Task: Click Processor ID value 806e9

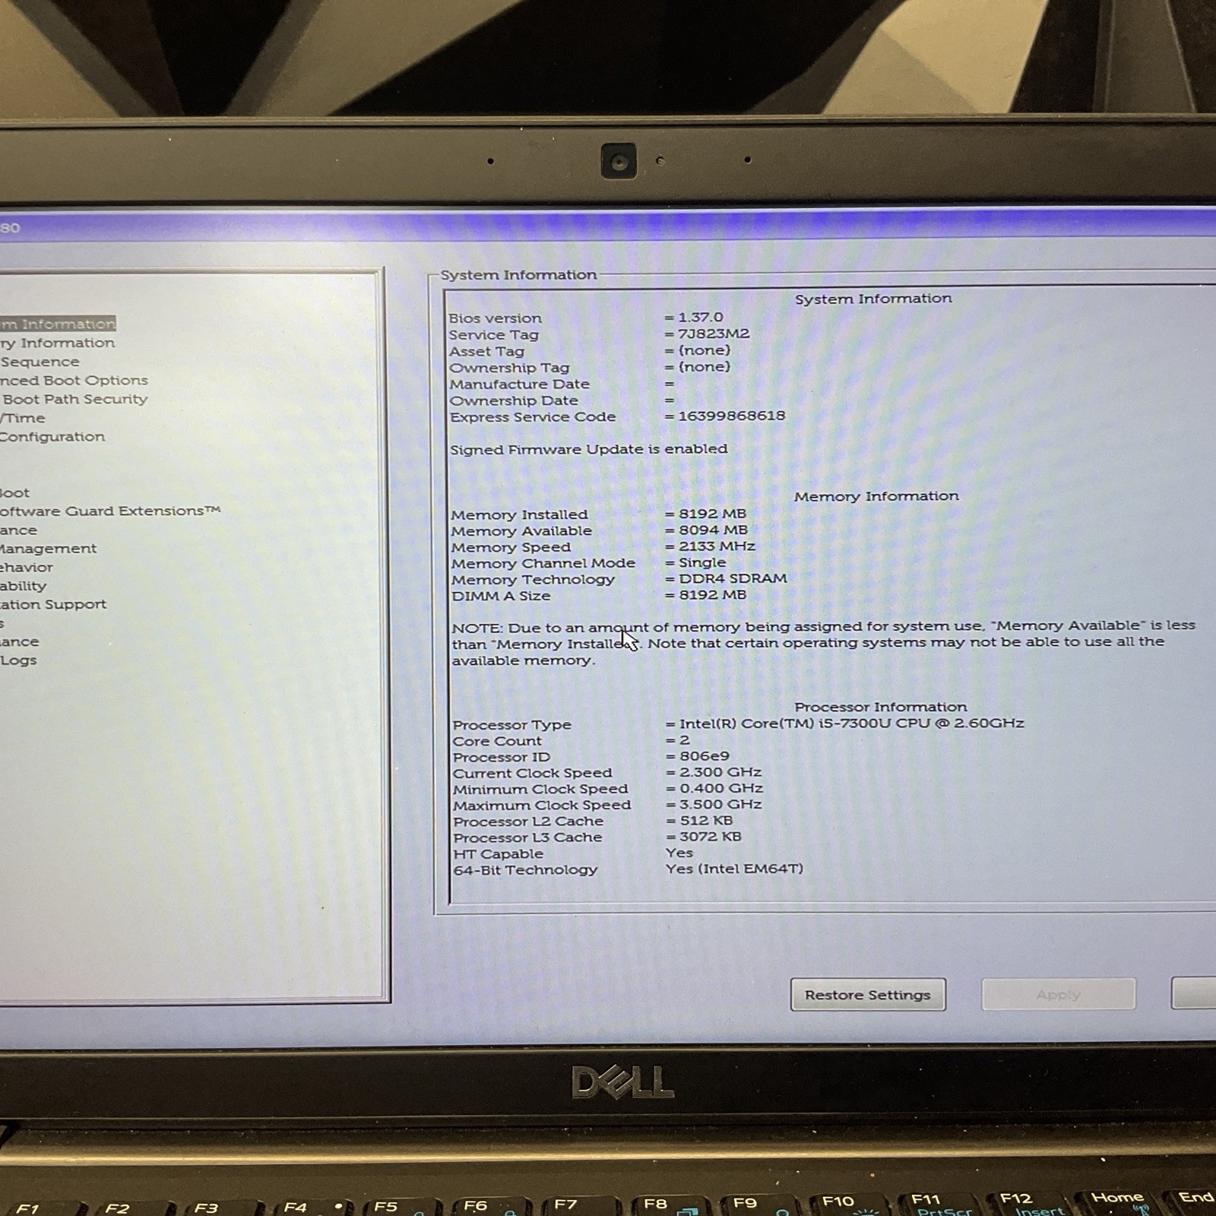Action: (x=704, y=756)
